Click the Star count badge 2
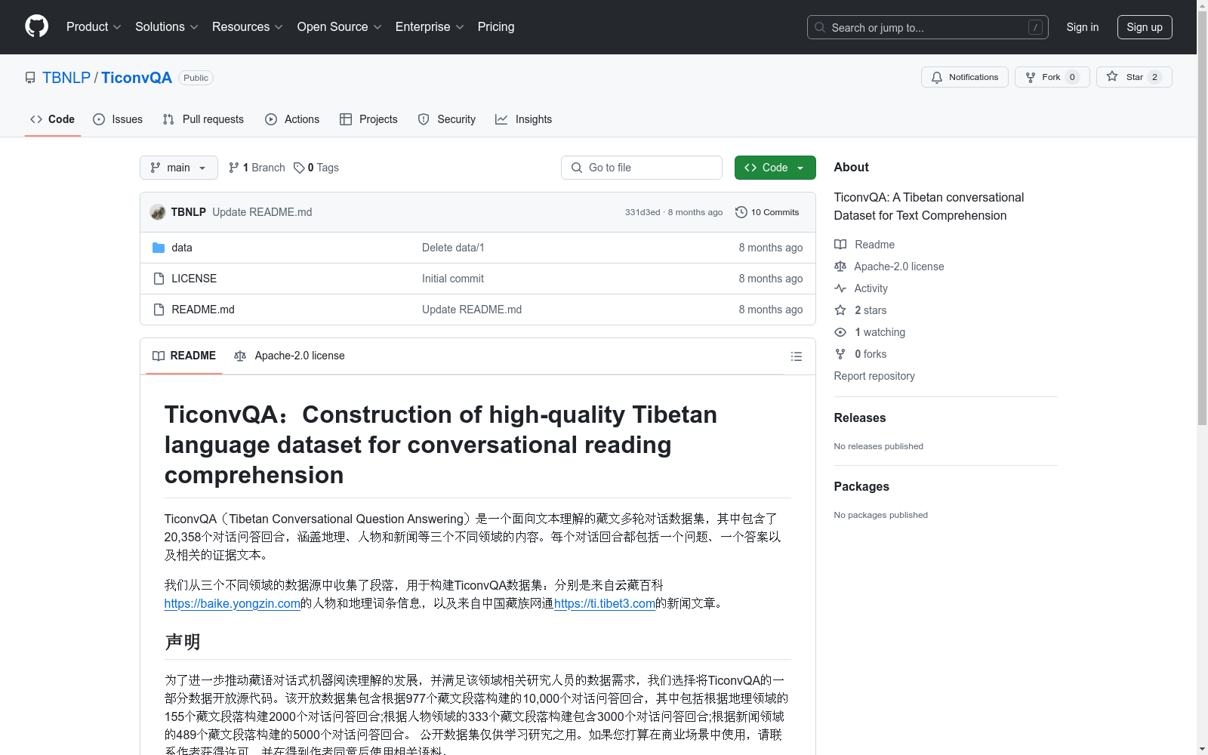Image resolution: width=1208 pixels, height=755 pixels. 1154,77
